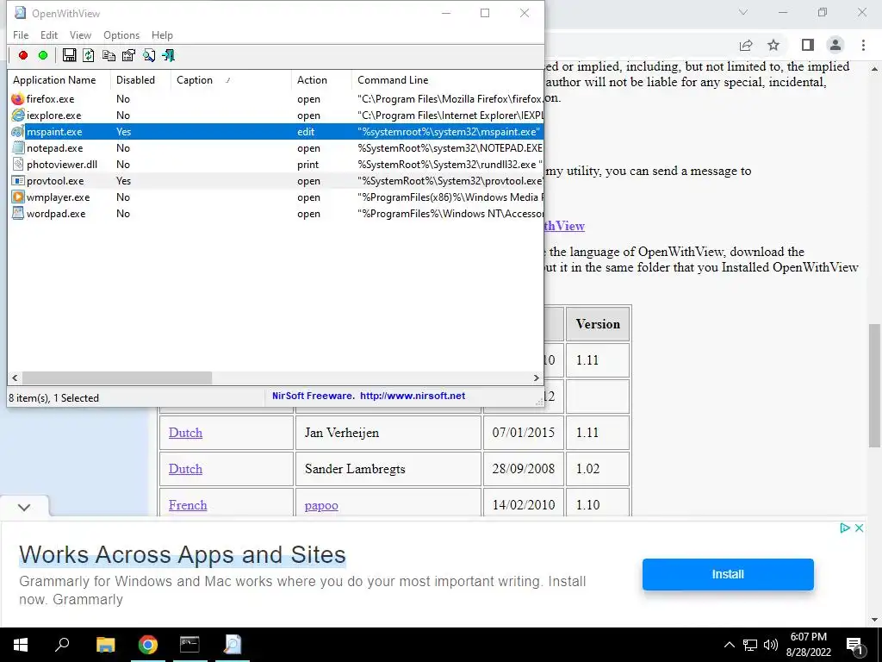Open the Dutch link for Jan Verheijen
Image resolution: width=882 pixels, height=662 pixels.
pos(186,433)
